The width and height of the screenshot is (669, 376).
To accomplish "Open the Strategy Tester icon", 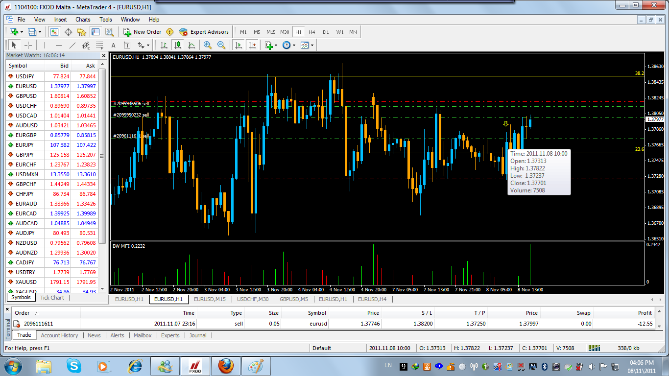I will click(x=109, y=32).
